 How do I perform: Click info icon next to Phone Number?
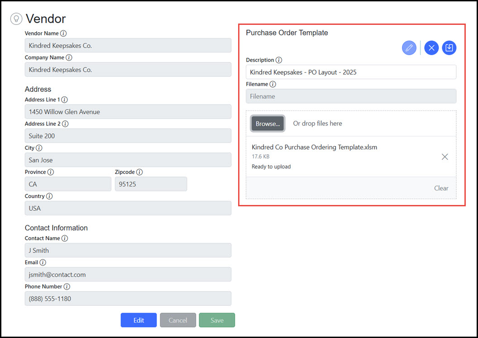pyautogui.click(x=67, y=286)
